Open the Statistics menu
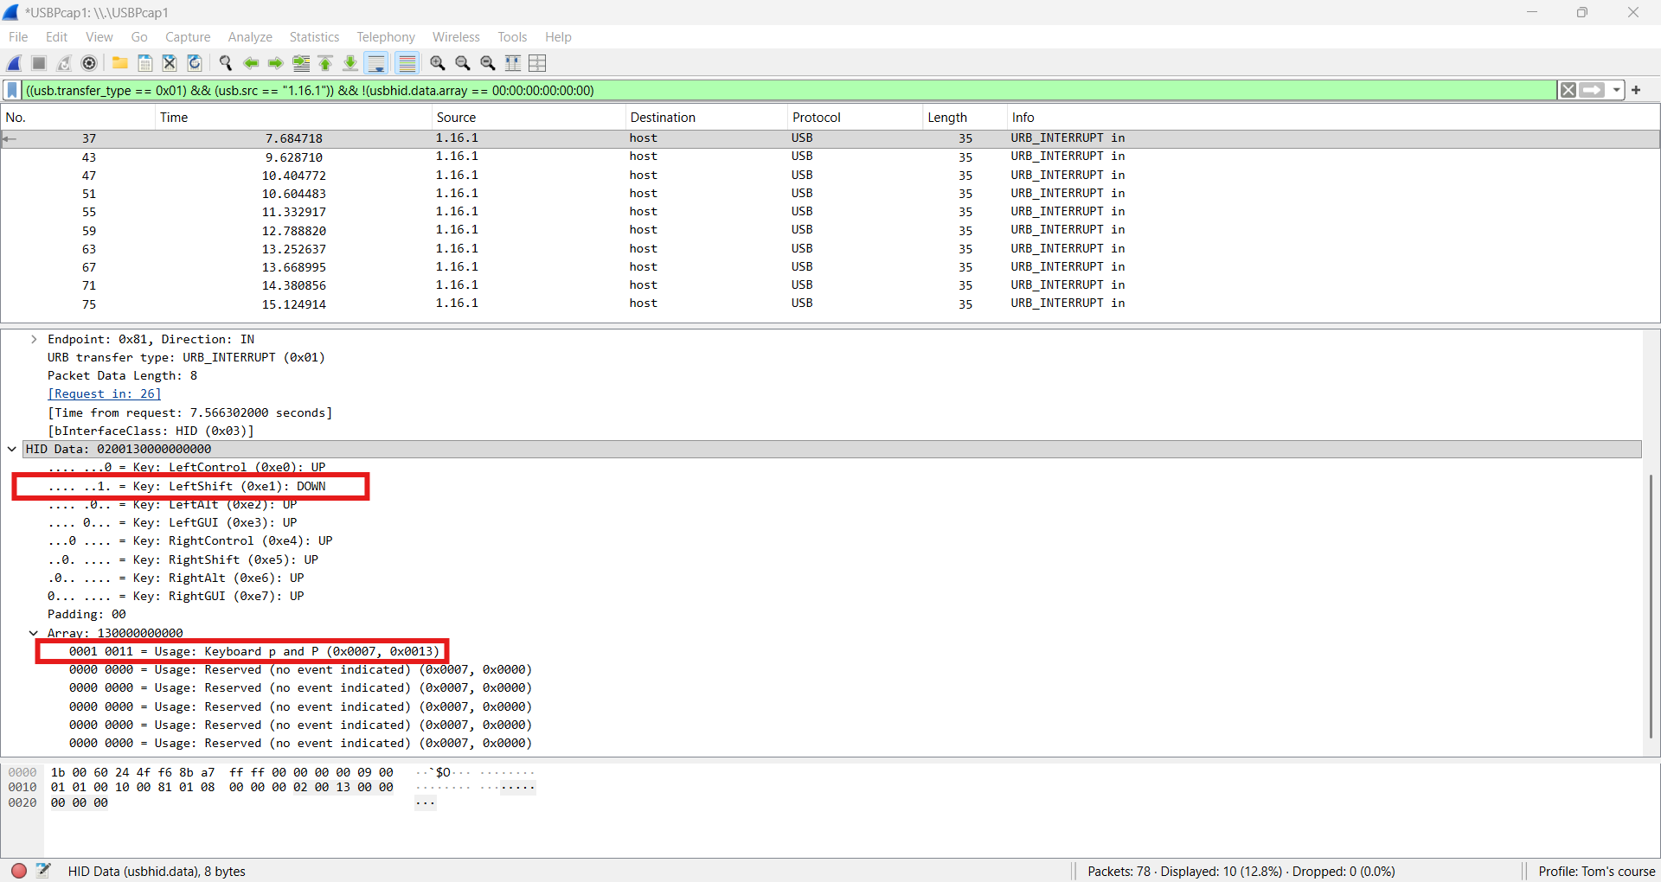Screen dimensions: 1661x882 tap(314, 37)
